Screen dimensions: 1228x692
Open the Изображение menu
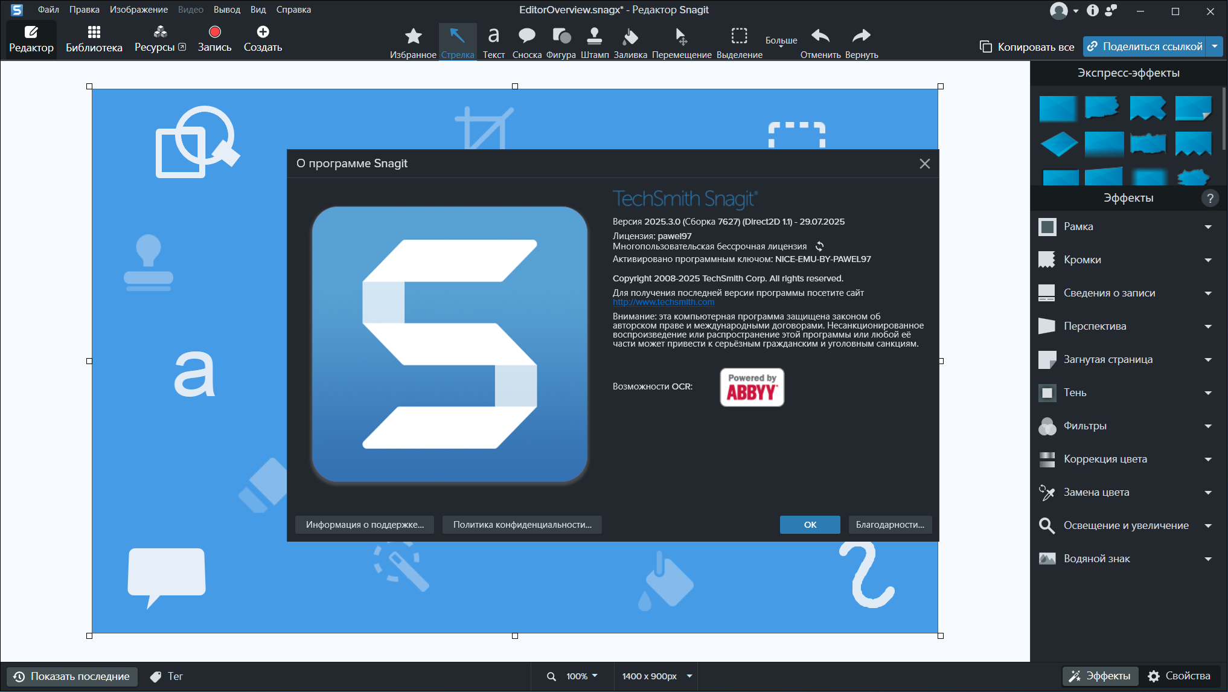click(x=139, y=10)
